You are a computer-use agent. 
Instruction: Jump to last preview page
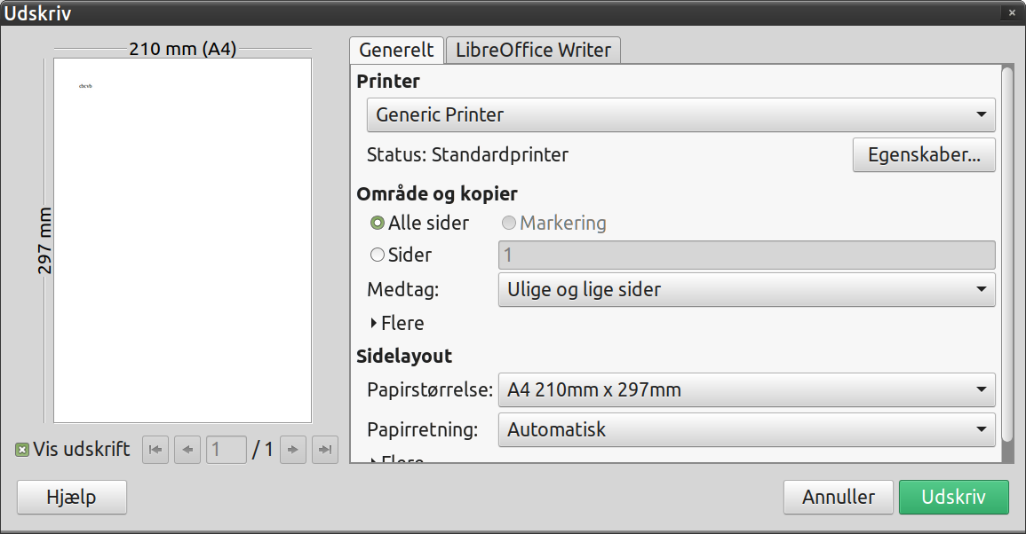click(x=324, y=450)
